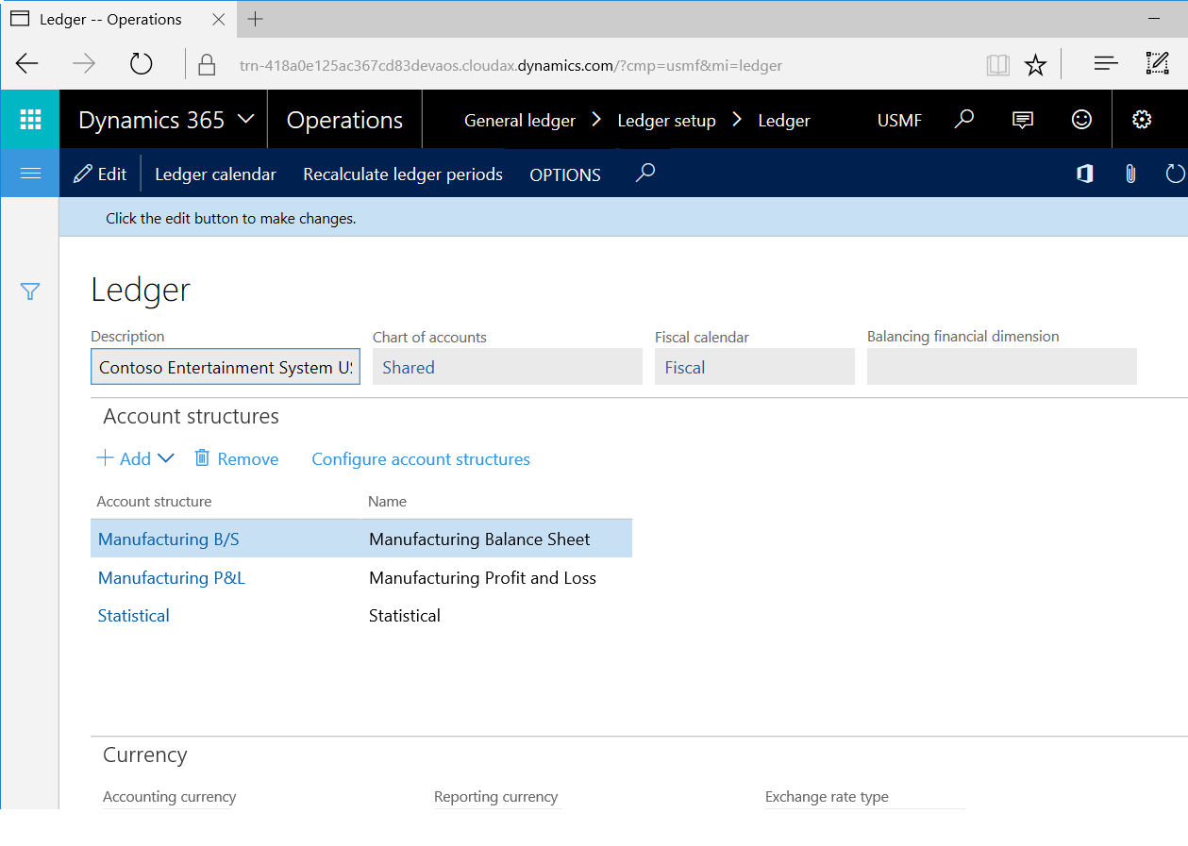
Task: Open the app launcher waffle icon
Action: [30, 119]
